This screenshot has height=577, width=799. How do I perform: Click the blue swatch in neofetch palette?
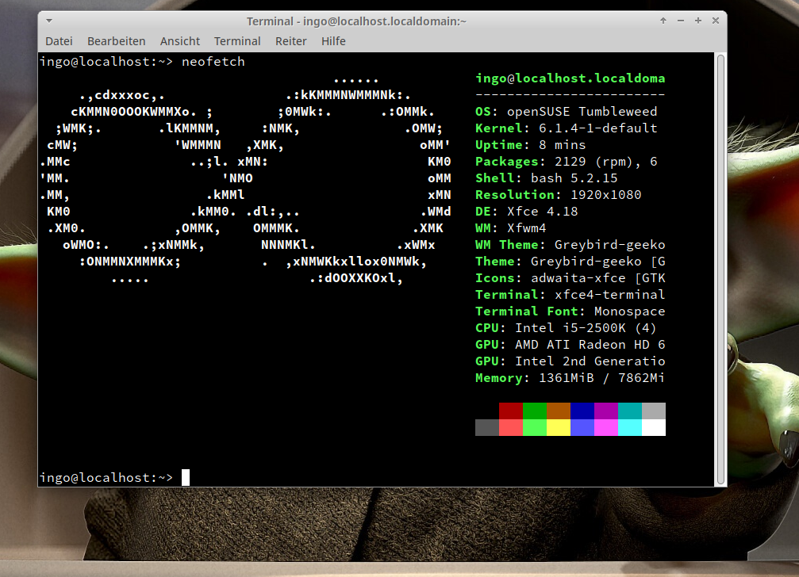pyautogui.click(x=582, y=409)
